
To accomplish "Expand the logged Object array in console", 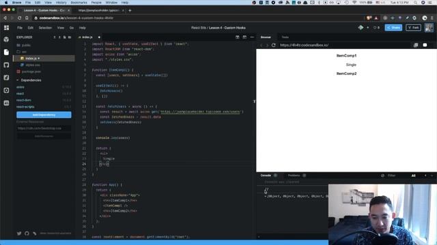I will click(266, 197).
